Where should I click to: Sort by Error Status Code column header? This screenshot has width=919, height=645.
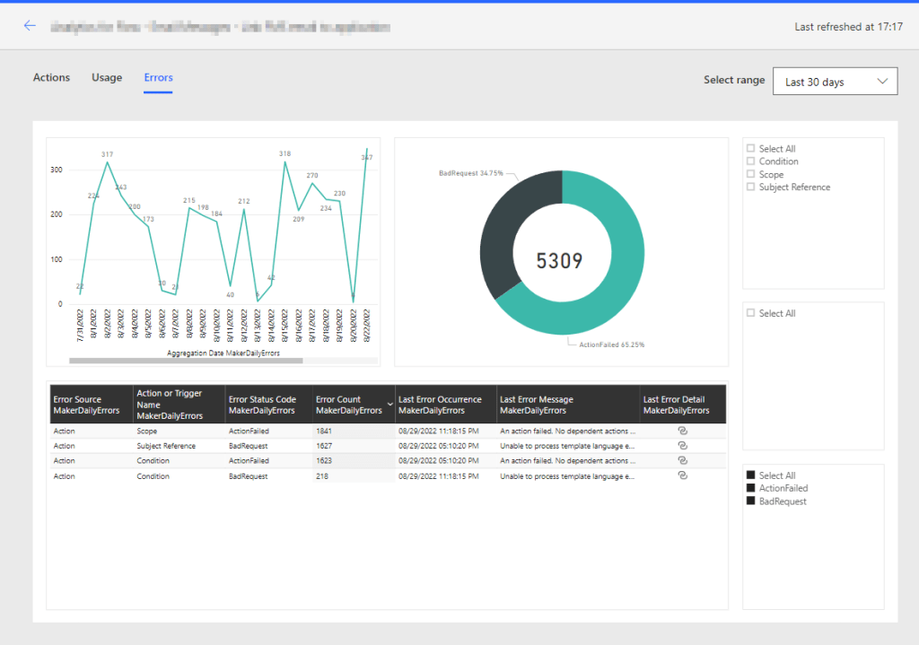[x=262, y=405]
